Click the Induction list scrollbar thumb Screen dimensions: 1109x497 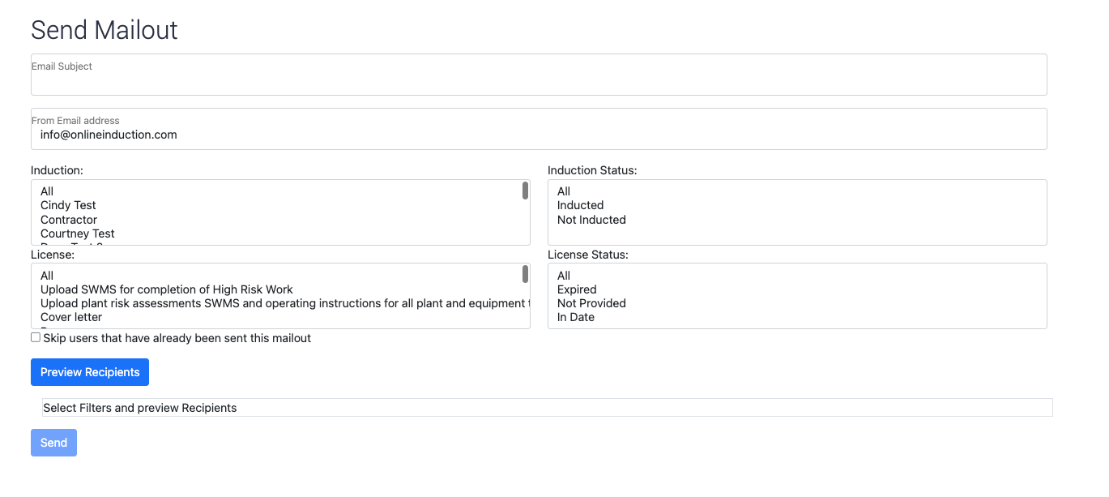click(x=526, y=191)
